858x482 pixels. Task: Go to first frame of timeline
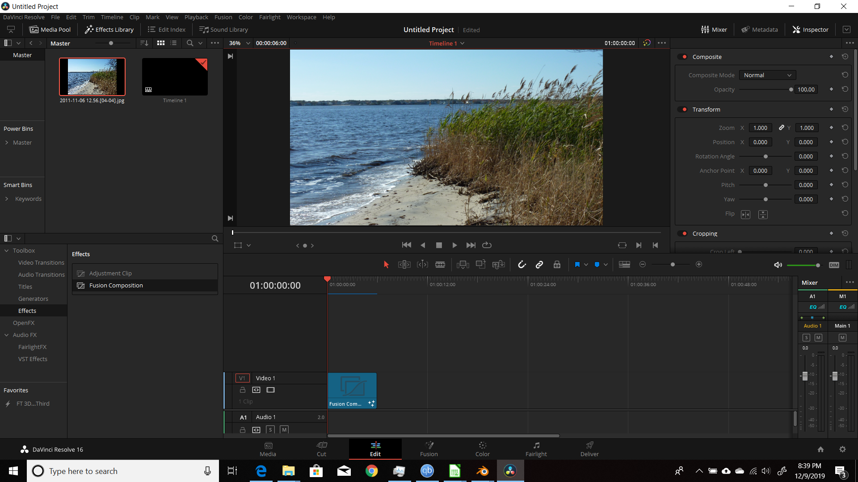coord(406,245)
